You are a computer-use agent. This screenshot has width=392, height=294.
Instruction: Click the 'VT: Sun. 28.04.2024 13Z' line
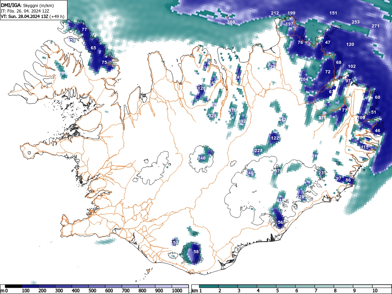pos(24,16)
